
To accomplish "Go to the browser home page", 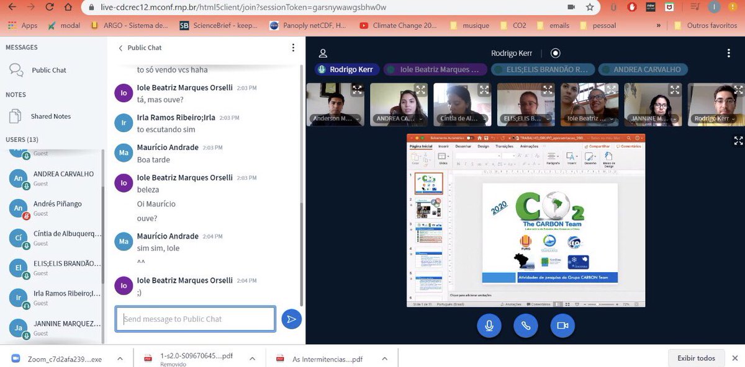I will point(70,7).
